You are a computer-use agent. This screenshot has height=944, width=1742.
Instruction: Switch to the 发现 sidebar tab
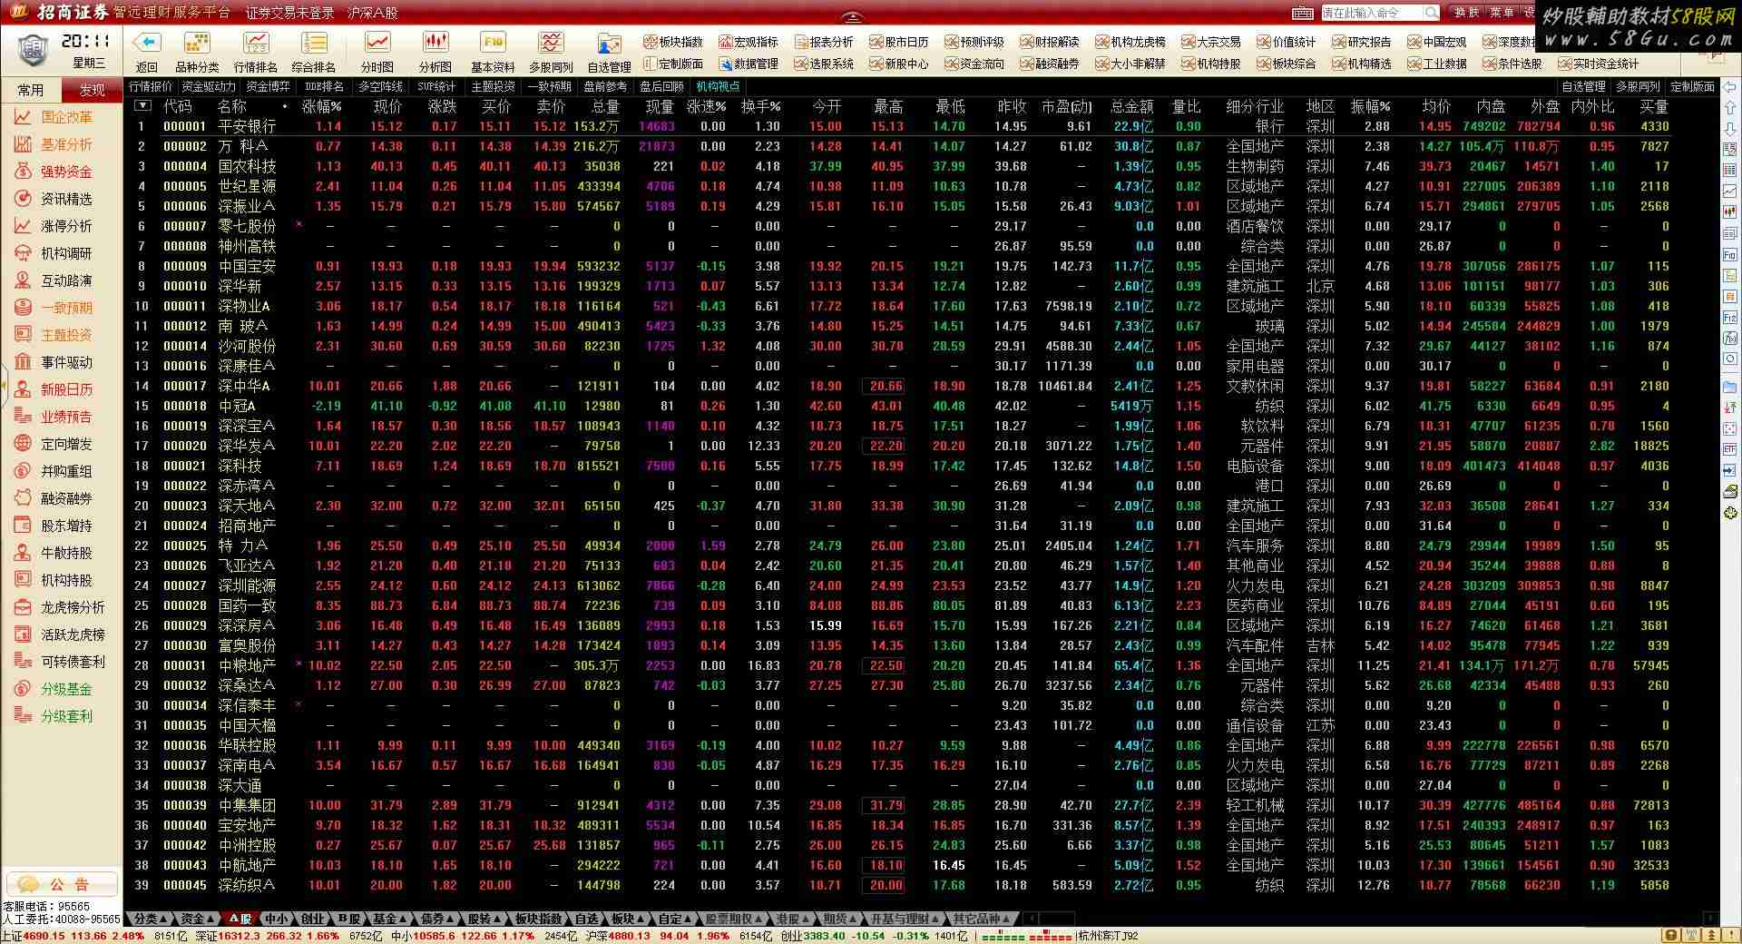[92, 90]
